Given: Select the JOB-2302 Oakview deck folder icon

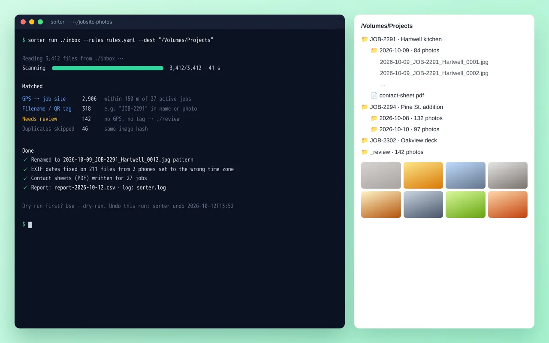Looking at the screenshot, I should pyautogui.click(x=365, y=140).
